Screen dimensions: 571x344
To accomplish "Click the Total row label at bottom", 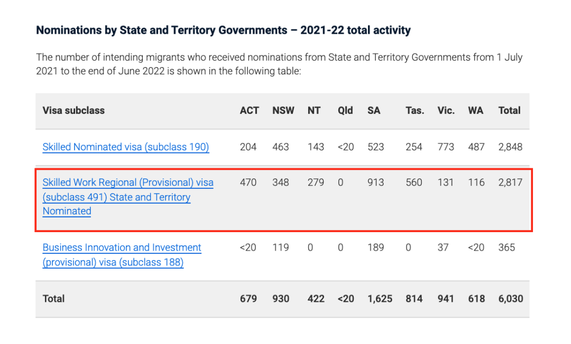I will (53, 299).
